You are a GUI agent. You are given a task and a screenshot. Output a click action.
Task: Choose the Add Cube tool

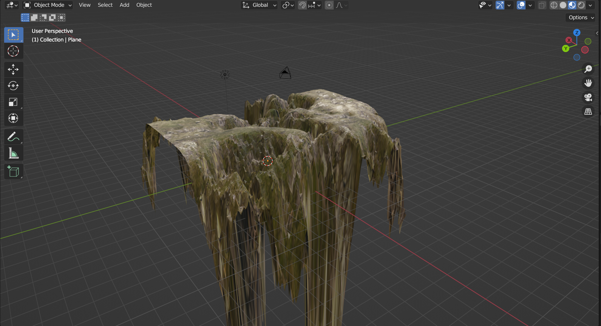click(x=13, y=172)
